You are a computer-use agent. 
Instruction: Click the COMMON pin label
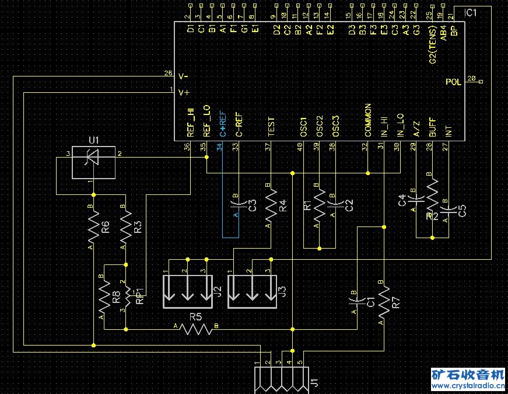pos(367,120)
